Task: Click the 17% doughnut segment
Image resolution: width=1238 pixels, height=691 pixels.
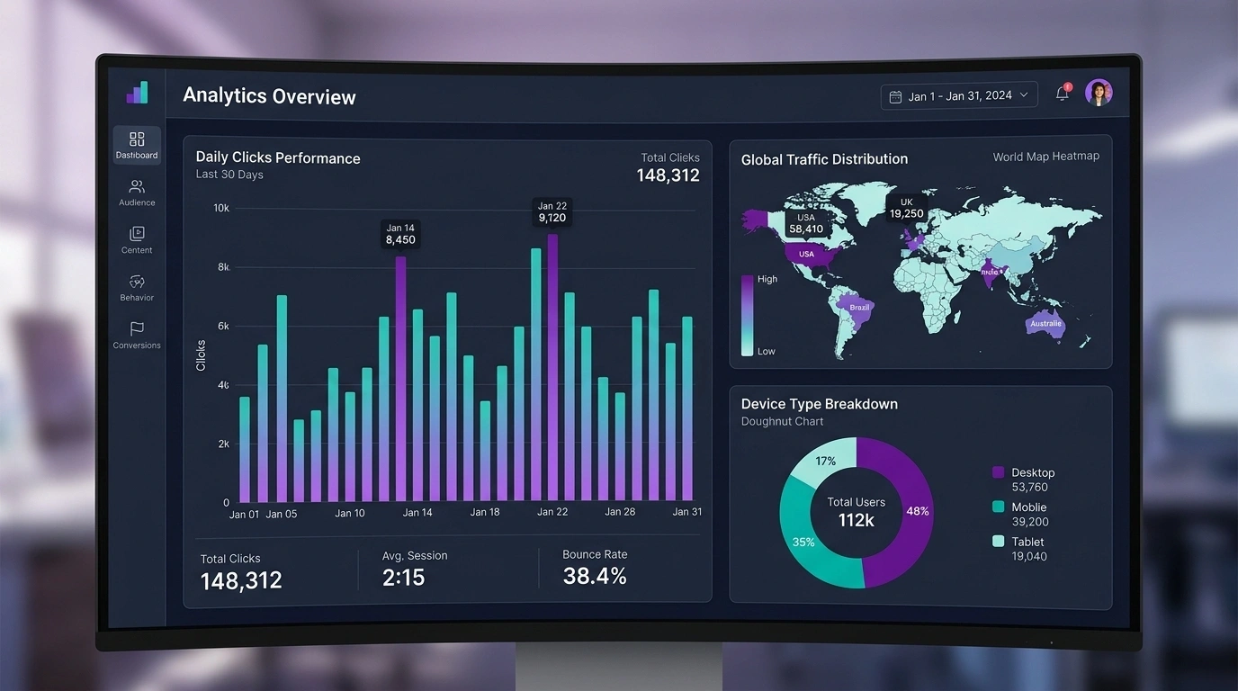Action: (825, 461)
